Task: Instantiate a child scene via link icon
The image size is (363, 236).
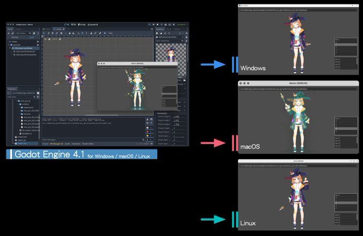Action: coord(12,33)
